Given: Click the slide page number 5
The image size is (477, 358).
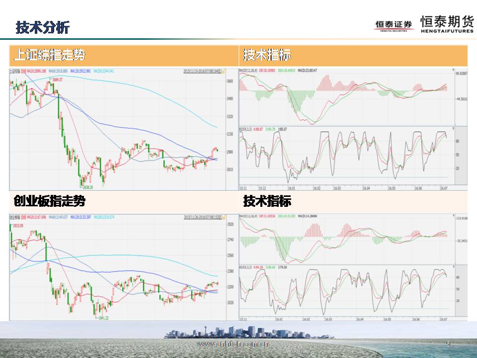Looking at the screenshot, I should [448, 344].
